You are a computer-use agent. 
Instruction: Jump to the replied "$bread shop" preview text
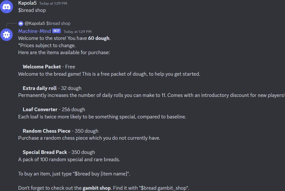pyautogui.click(x=58, y=23)
